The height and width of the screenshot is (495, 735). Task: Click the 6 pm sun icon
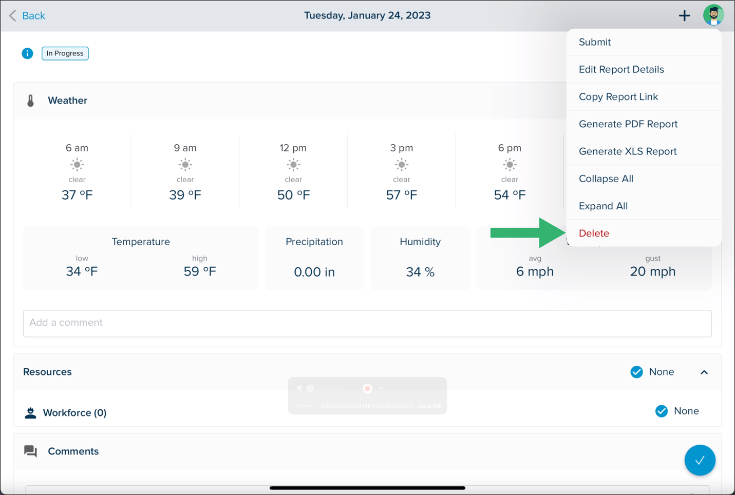click(510, 165)
